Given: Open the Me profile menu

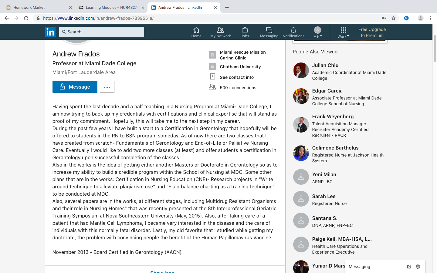Looking at the screenshot, I should coord(318,32).
